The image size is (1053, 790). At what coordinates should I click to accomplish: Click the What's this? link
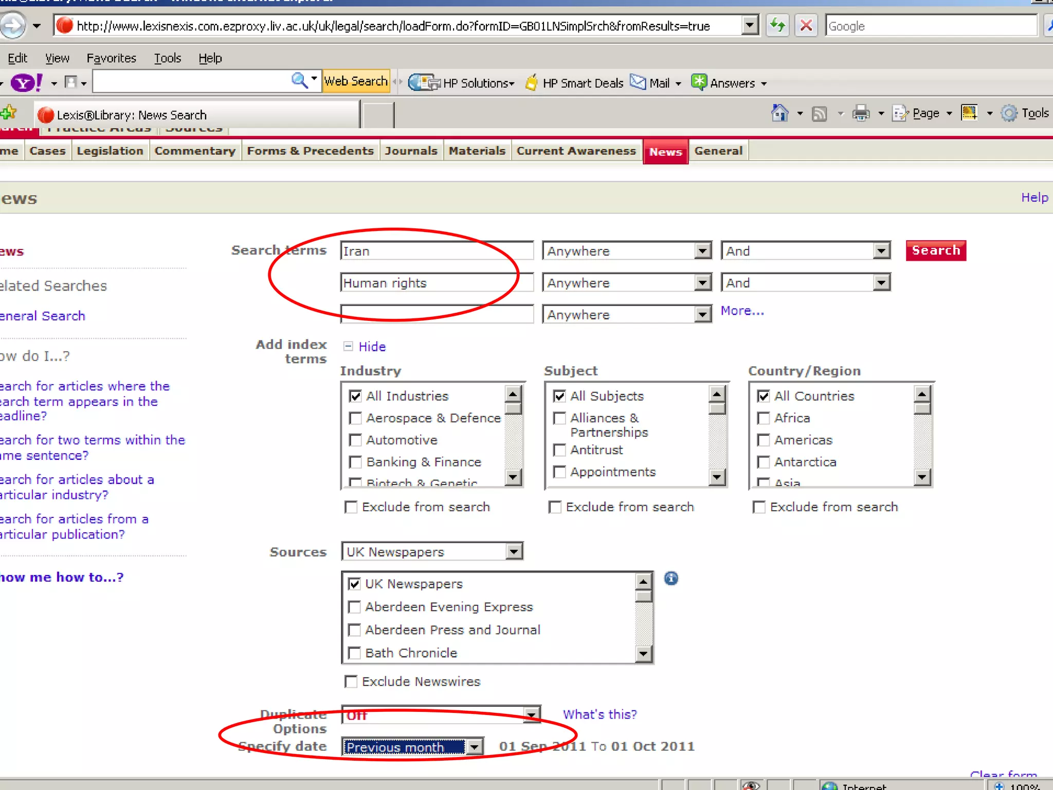[600, 714]
